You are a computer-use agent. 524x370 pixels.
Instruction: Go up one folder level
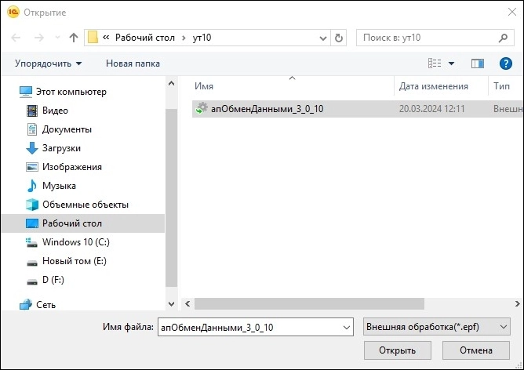(x=74, y=38)
